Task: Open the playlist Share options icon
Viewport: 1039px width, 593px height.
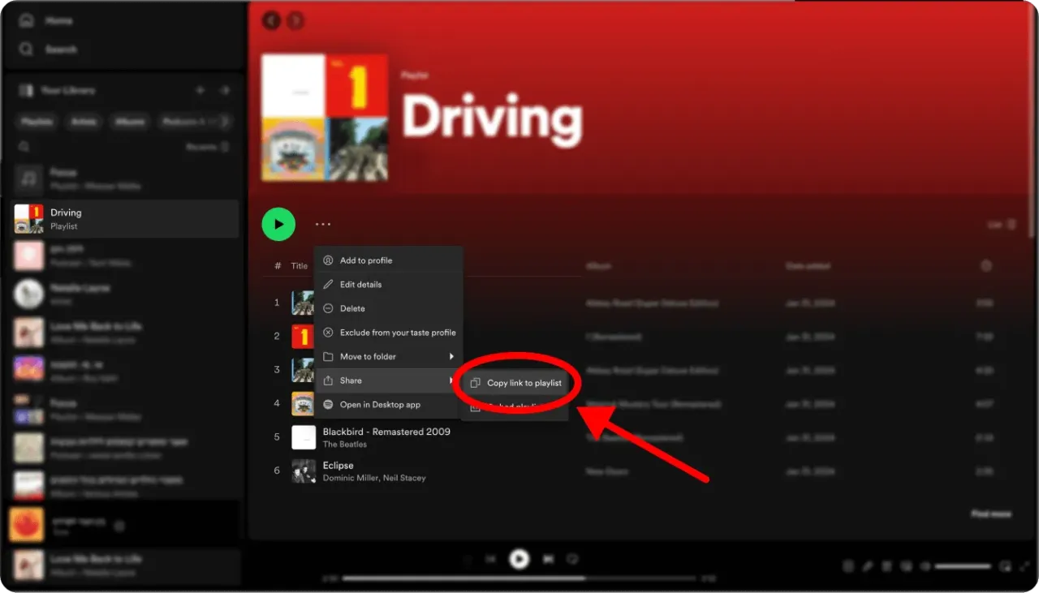Action: [x=323, y=224]
